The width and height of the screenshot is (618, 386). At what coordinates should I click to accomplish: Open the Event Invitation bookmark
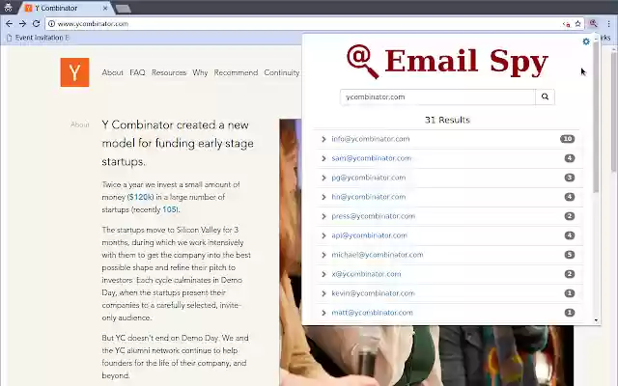click(x=39, y=38)
